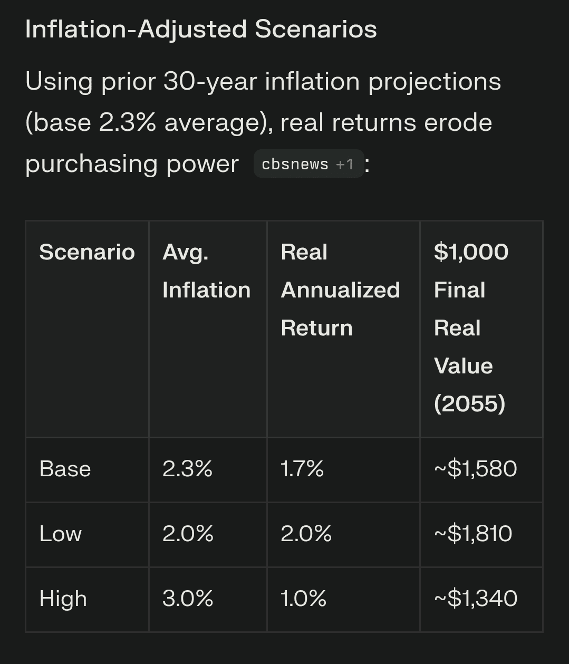Select the "Real Annualized Return" column header
Image resolution: width=569 pixels, height=664 pixels.
(x=340, y=290)
